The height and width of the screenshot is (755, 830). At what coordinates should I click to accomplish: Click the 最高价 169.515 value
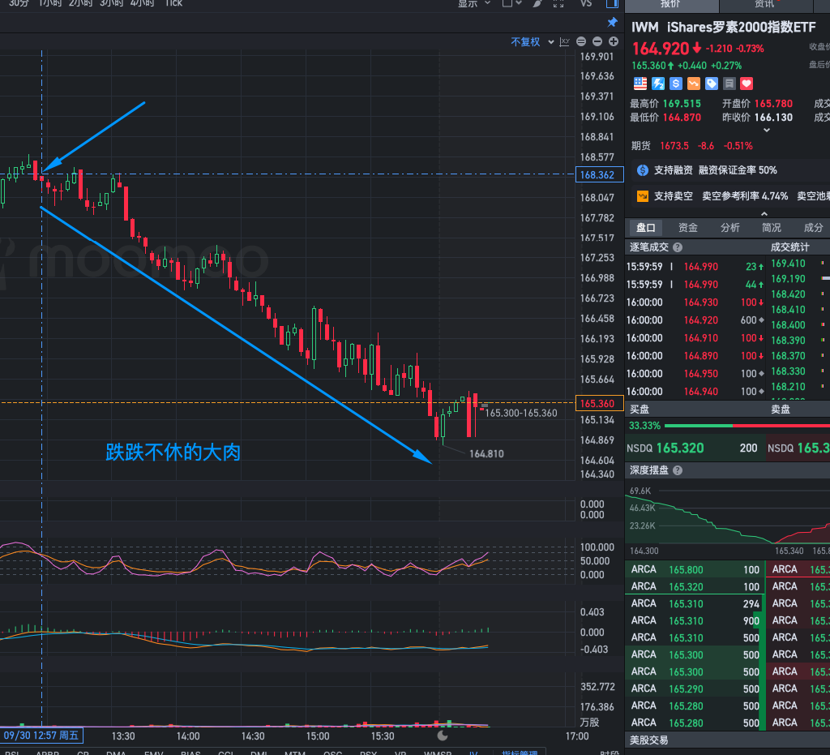(x=682, y=104)
